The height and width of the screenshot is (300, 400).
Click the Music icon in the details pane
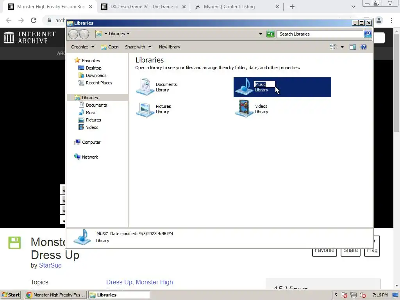click(x=82, y=237)
